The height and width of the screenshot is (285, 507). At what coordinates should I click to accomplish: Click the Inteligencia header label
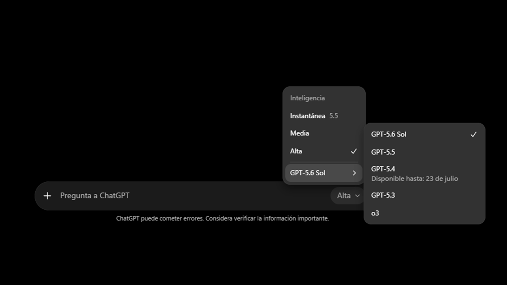(307, 98)
